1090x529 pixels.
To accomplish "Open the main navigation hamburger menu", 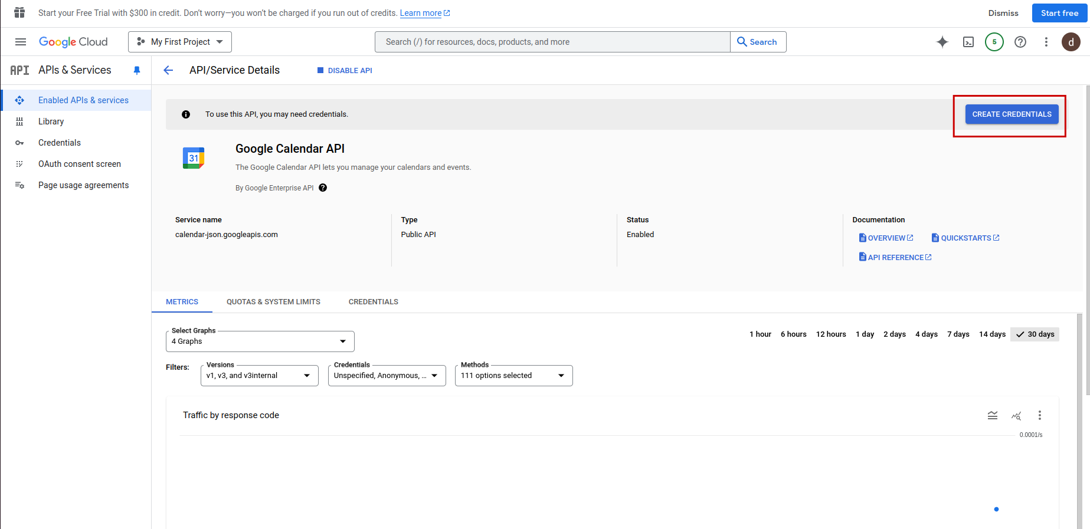I will 21,42.
